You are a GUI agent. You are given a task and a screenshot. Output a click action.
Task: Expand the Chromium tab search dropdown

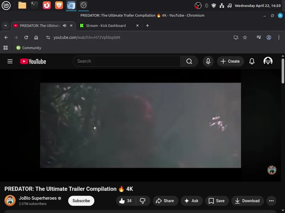point(6,25)
